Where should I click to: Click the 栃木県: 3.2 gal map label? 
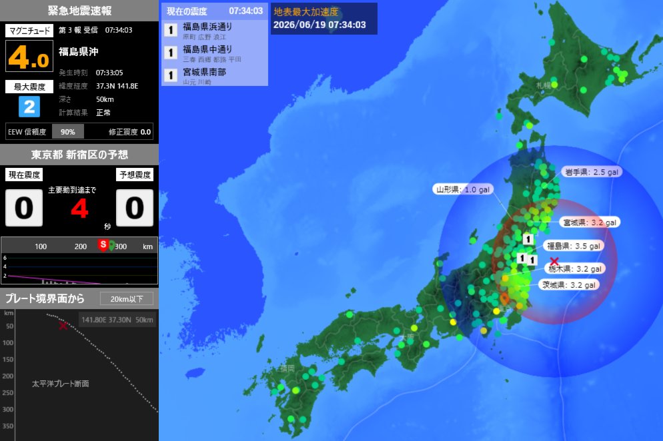tap(575, 268)
